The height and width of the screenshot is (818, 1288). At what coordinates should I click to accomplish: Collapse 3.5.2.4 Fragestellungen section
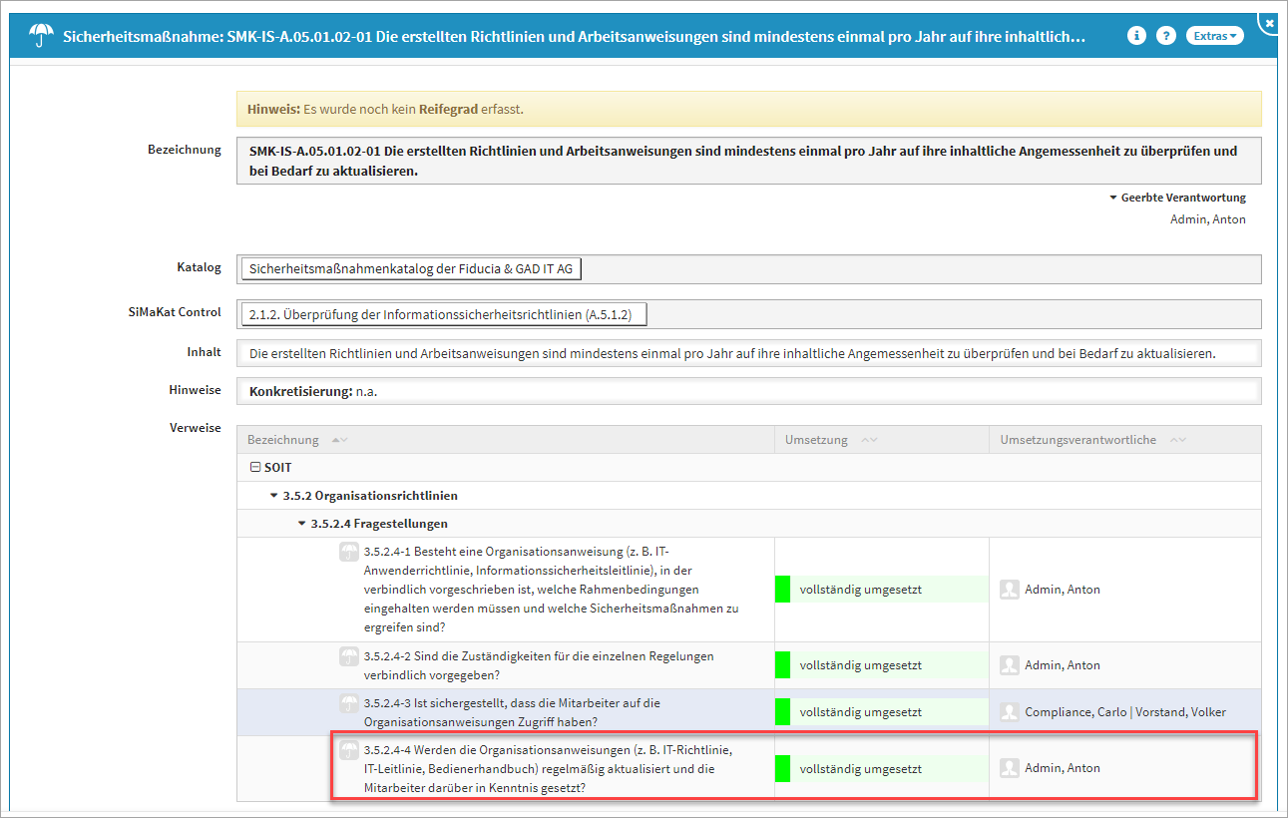coord(302,524)
